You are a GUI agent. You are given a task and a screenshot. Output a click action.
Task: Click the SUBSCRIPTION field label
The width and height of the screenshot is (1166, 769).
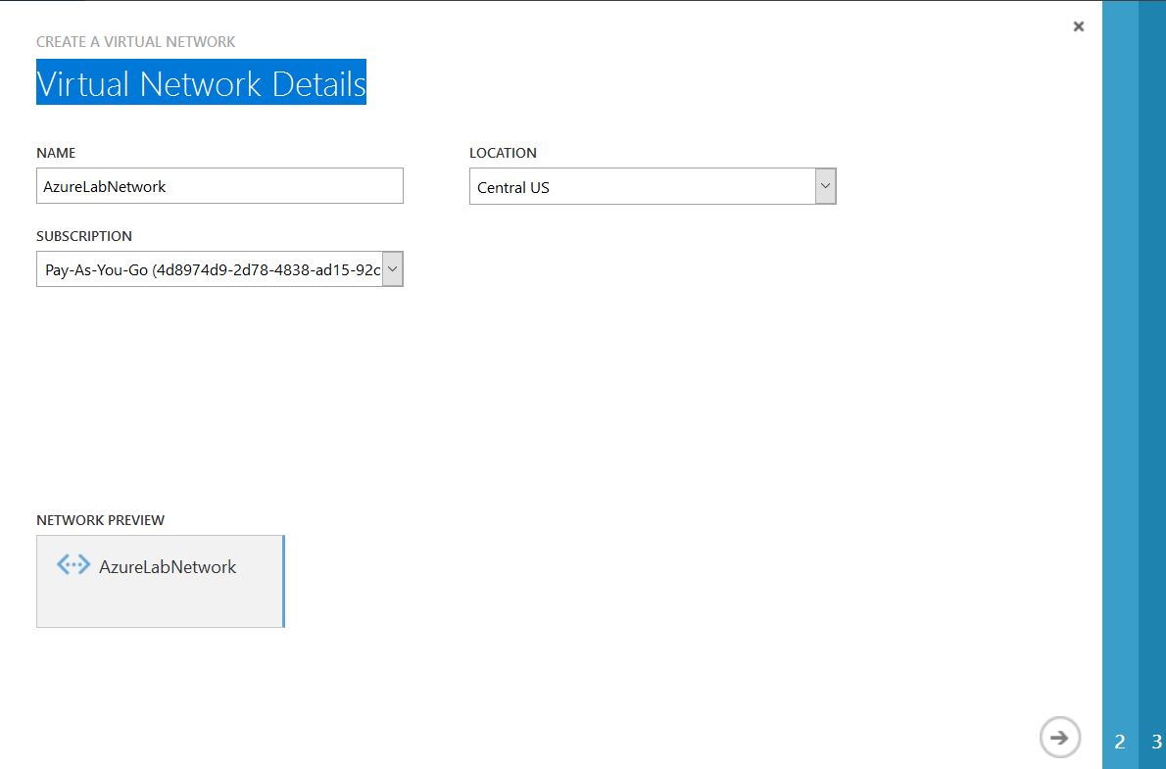coord(84,236)
